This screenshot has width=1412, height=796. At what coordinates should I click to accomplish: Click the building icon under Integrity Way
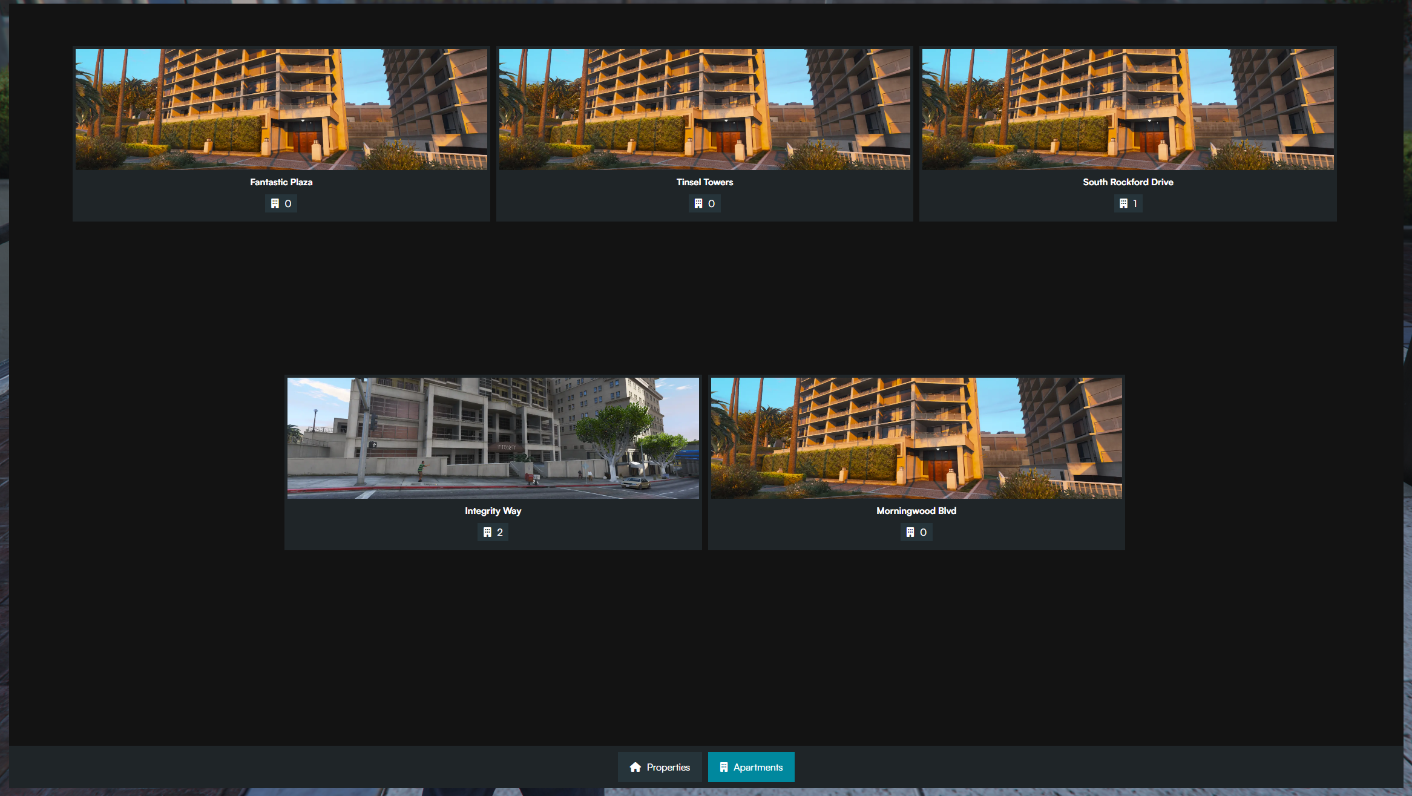[487, 532]
